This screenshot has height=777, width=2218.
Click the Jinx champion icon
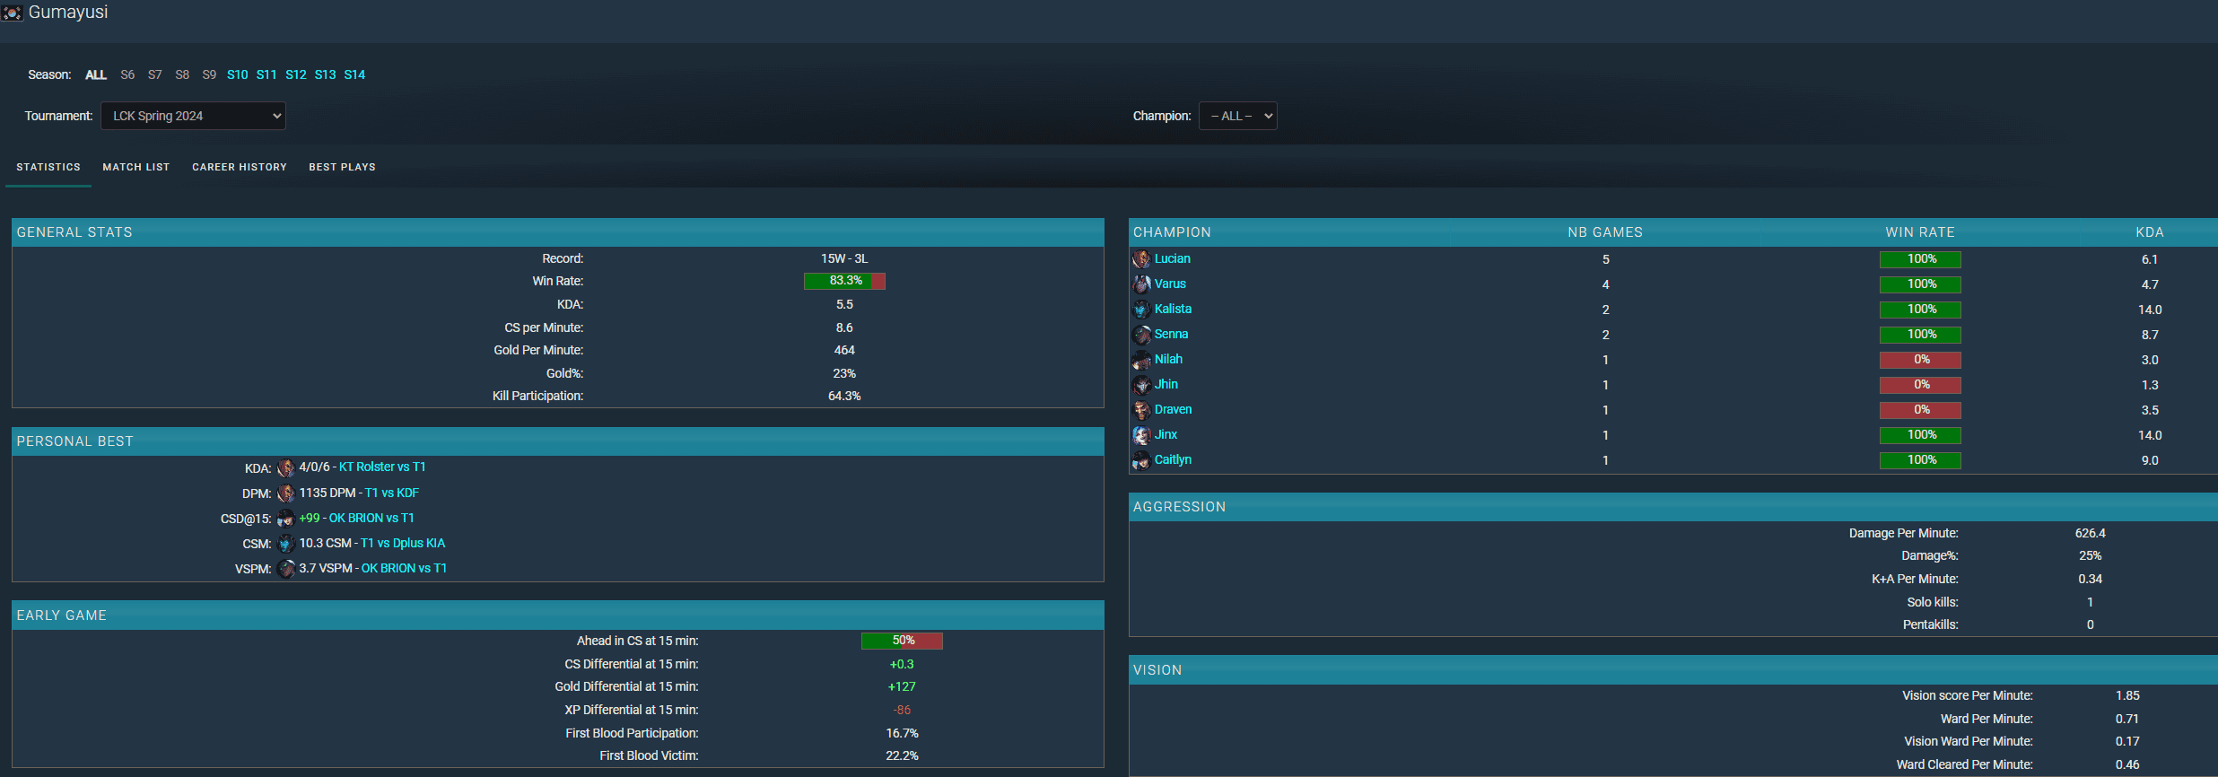point(1141,435)
